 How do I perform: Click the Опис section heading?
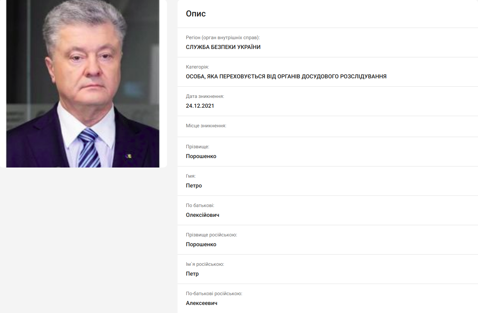point(196,14)
